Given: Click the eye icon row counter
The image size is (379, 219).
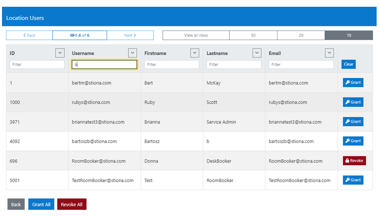Looking at the screenshot, I should 80,35.
